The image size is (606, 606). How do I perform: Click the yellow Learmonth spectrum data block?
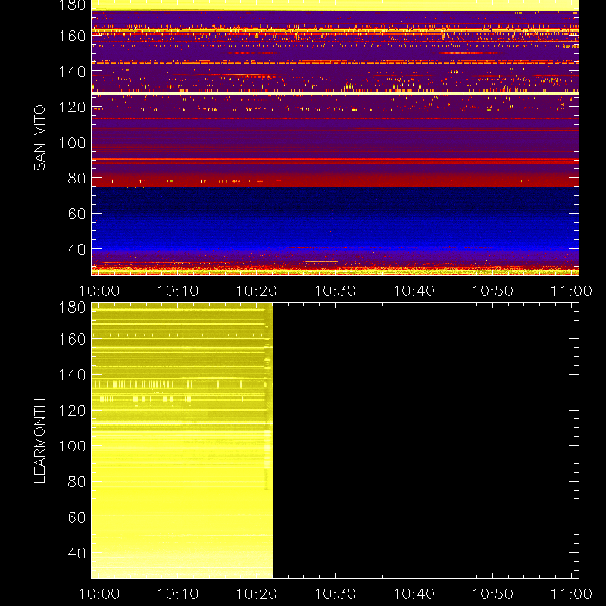click(x=182, y=441)
